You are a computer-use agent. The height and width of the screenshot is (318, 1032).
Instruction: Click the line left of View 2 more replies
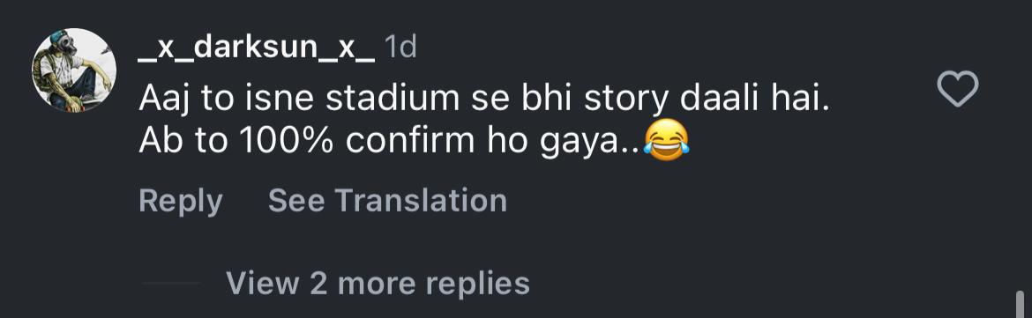click(x=172, y=283)
